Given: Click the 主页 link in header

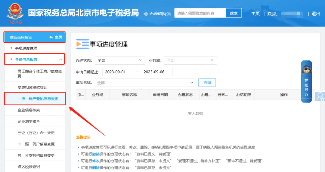Looking at the screenshot, I should coord(255,14).
